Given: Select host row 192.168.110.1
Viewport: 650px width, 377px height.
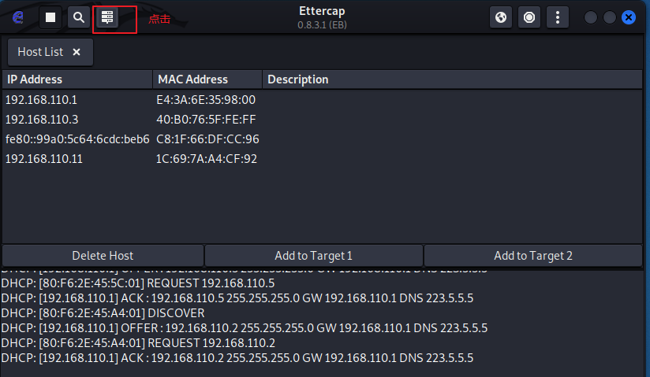Looking at the screenshot, I should tap(322, 100).
